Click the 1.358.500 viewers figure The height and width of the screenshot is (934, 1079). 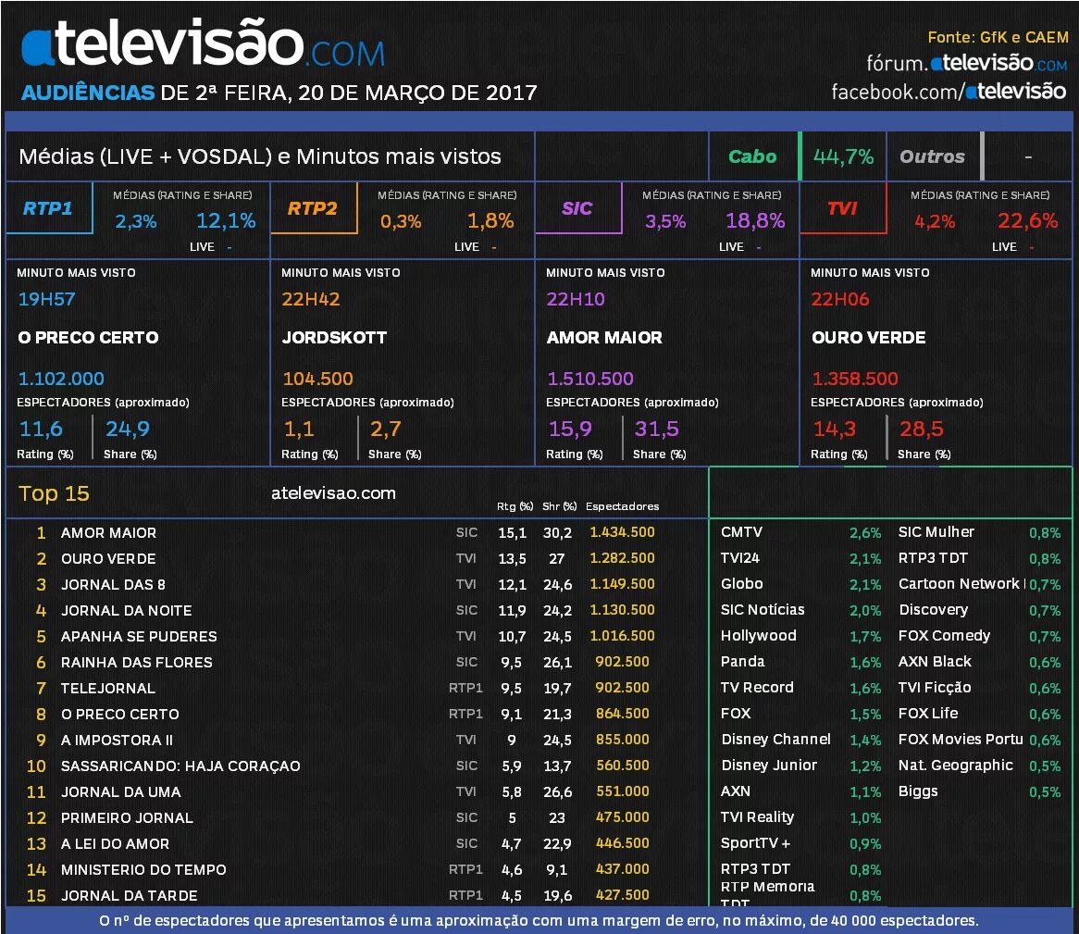(855, 379)
